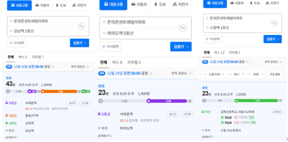288x142 pixels.
Task: Swap origin and destination in 여의도역 panel
Action: point(183,28)
